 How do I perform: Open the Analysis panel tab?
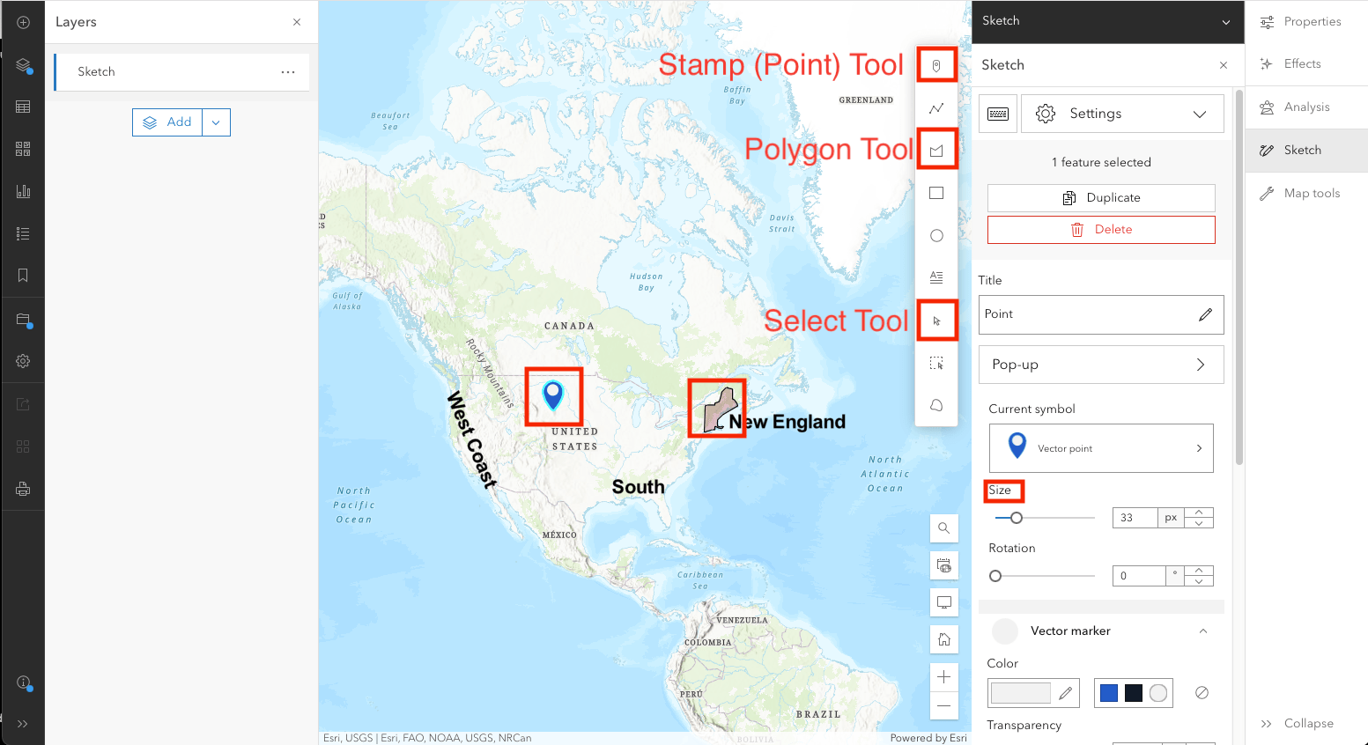click(1306, 107)
